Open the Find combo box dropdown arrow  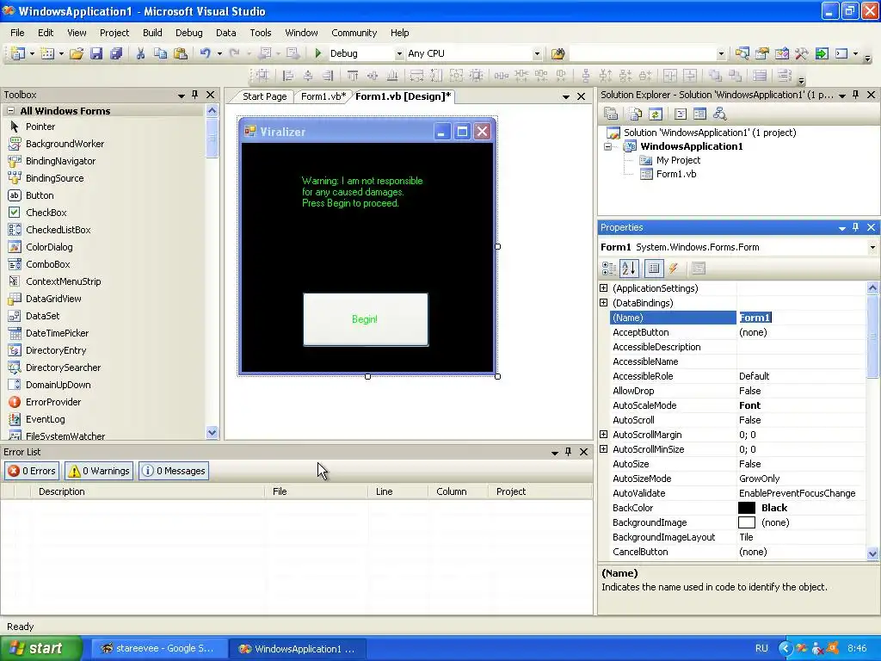(721, 54)
